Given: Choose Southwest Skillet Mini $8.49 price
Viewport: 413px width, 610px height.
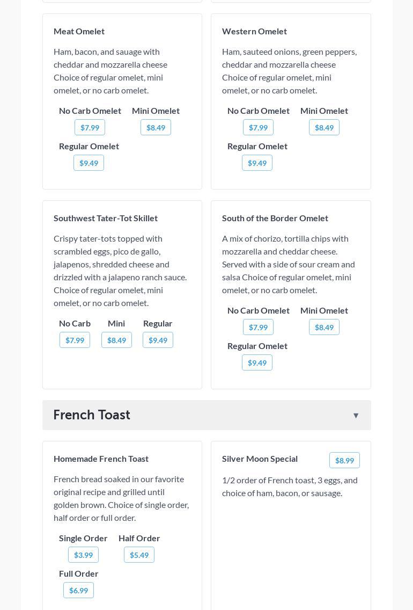Looking at the screenshot, I should pyautogui.click(x=116, y=340).
